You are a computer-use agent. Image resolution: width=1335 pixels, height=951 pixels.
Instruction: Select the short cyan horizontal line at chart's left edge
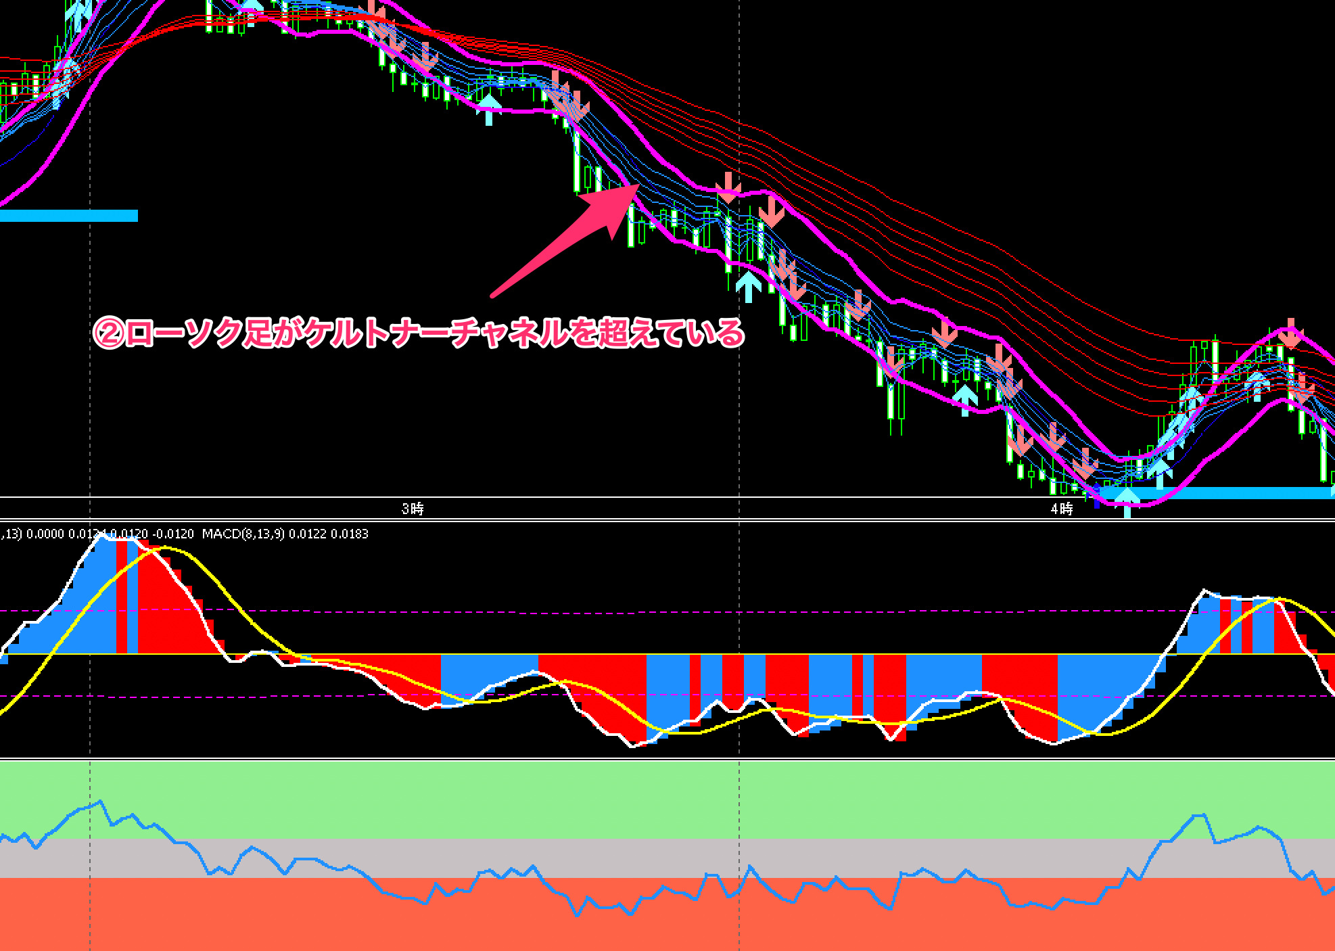pyautogui.click(x=68, y=216)
